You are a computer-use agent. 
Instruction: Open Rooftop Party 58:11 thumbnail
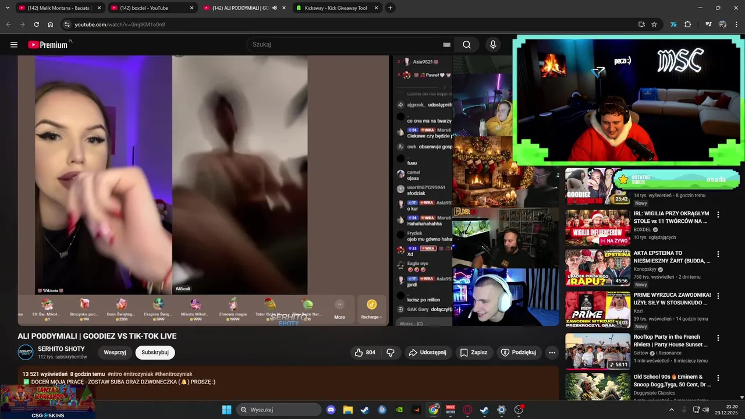(598, 351)
